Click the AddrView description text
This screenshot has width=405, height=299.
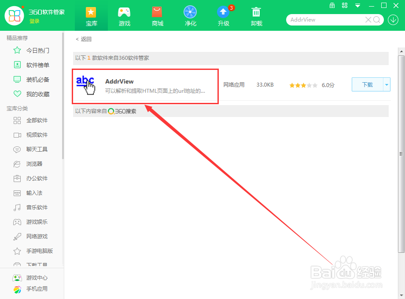(x=155, y=91)
